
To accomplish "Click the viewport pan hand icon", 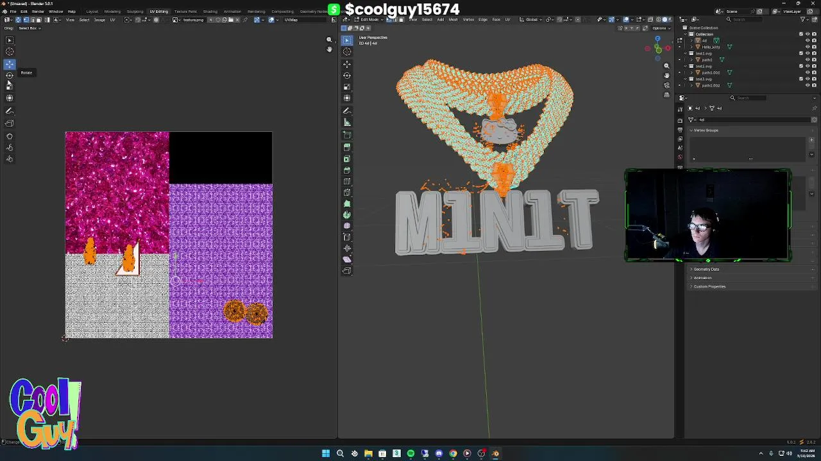I will pyautogui.click(x=666, y=76).
